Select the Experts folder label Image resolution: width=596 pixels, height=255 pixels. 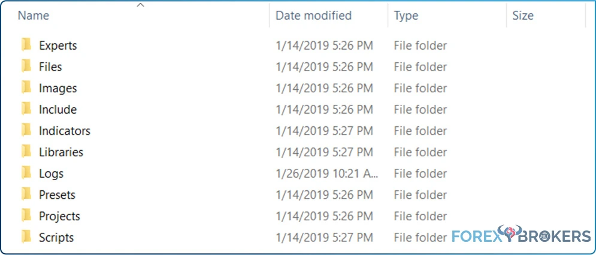pyautogui.click(x=58, y=45)
